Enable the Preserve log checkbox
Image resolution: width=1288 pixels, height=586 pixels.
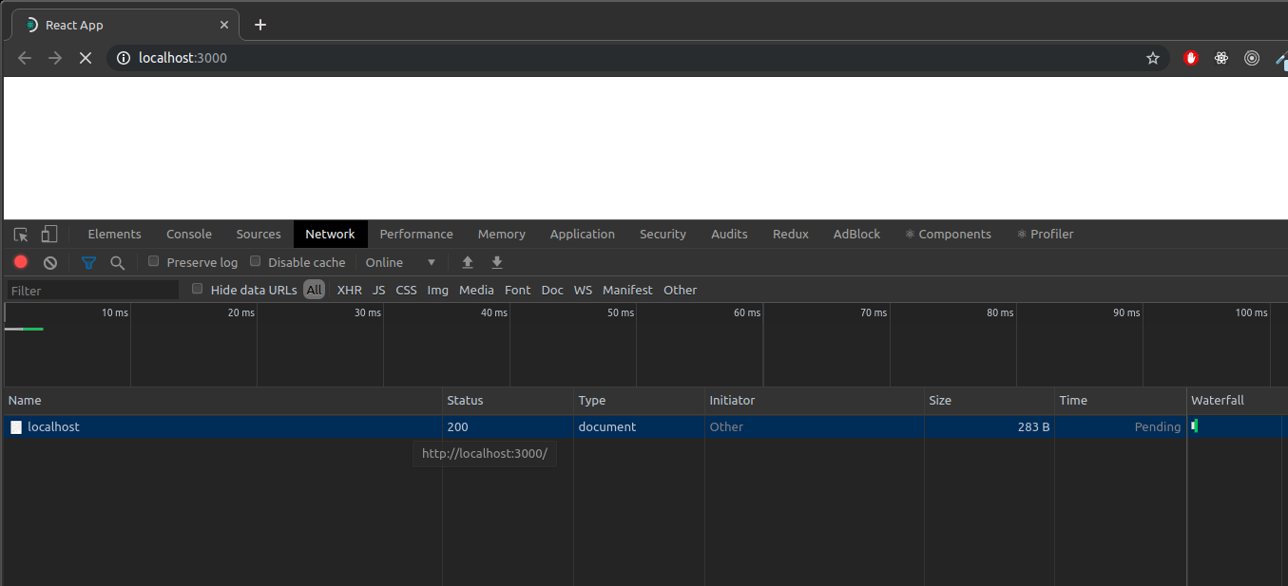point(153,261)
